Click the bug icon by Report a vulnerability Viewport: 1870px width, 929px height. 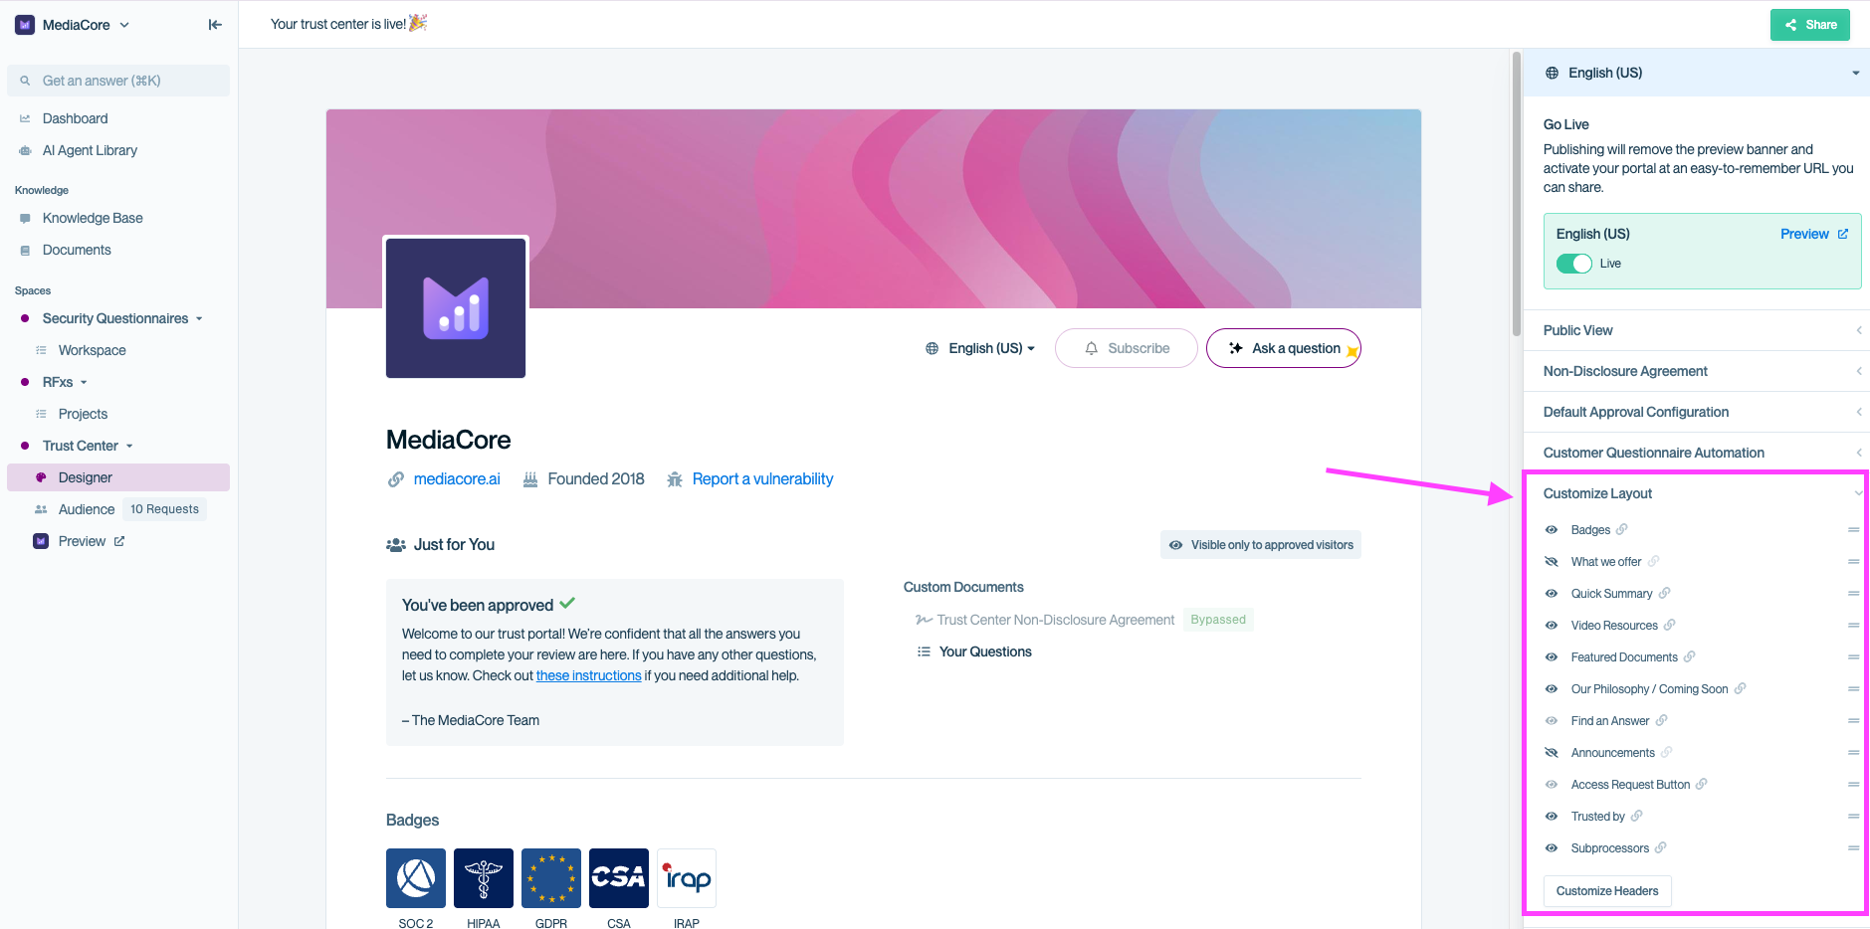(x=675, y=479)
